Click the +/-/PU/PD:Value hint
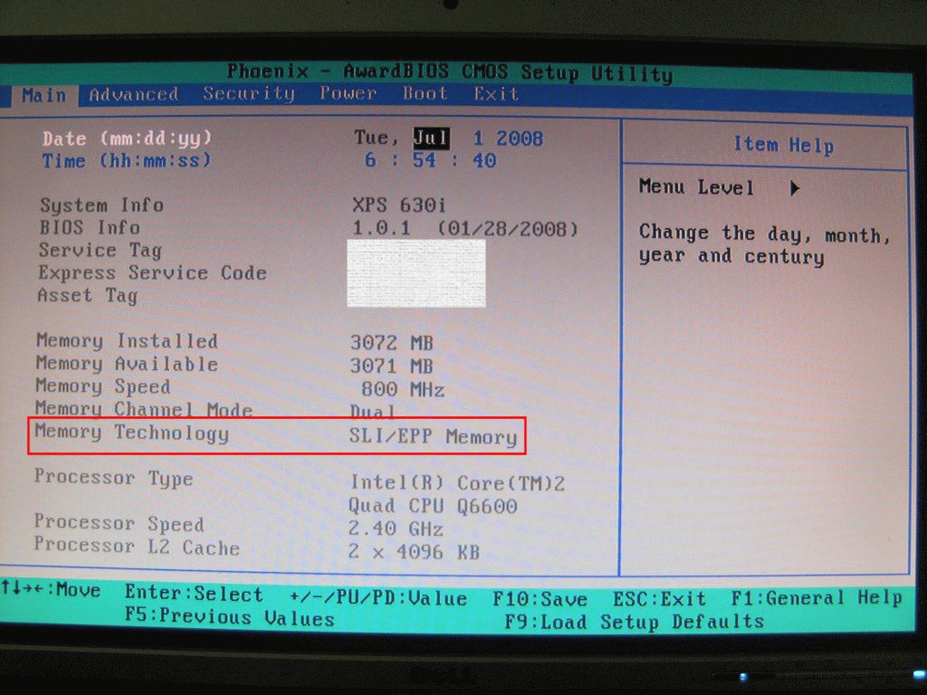Viewport: 927px width, 695px height. [378, 598]
